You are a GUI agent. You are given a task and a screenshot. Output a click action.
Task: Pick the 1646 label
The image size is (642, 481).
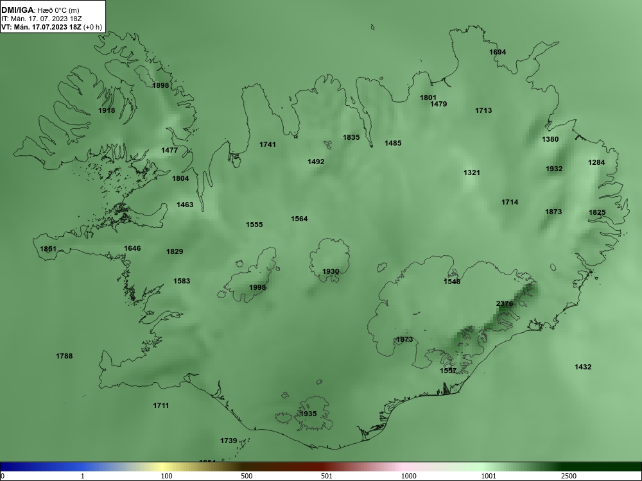[132, 248]
